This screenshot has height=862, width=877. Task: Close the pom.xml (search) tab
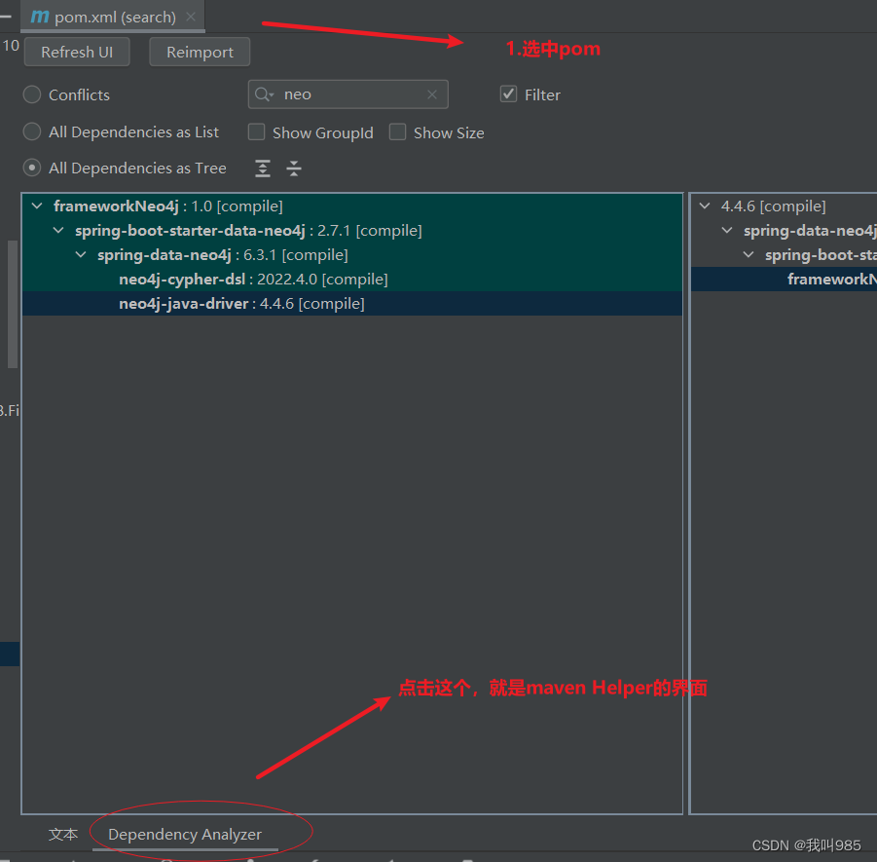point(190,16)
